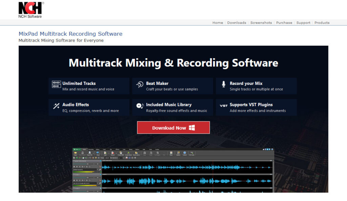Click 'Royalty-free sound effects and music' text
This screenshot has height=201, width=347.
[177, 111]
